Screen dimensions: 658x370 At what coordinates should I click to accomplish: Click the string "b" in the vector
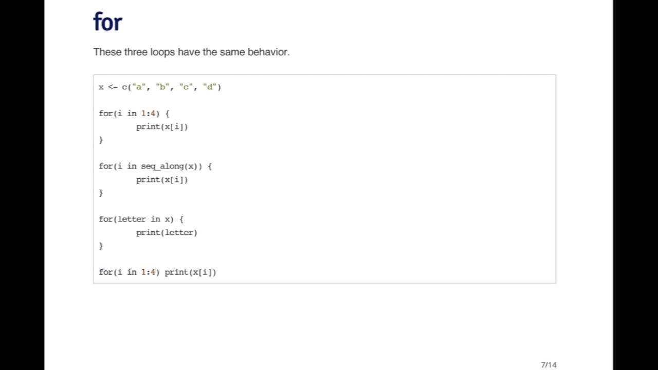coord(162,87)
